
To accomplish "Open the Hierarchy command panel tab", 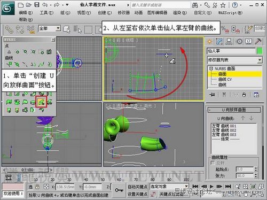I will coord(229,42).
